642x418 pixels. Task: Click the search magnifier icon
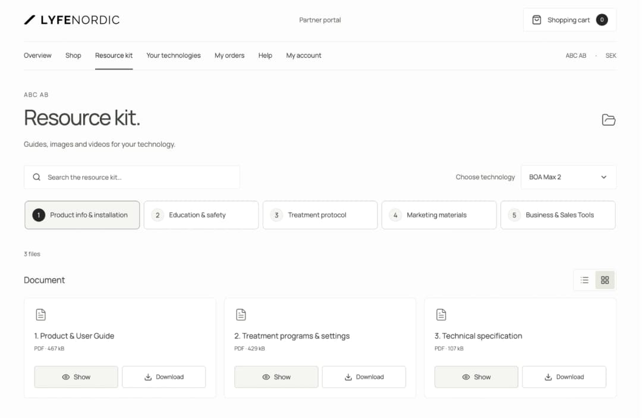[x=36, y=177]
